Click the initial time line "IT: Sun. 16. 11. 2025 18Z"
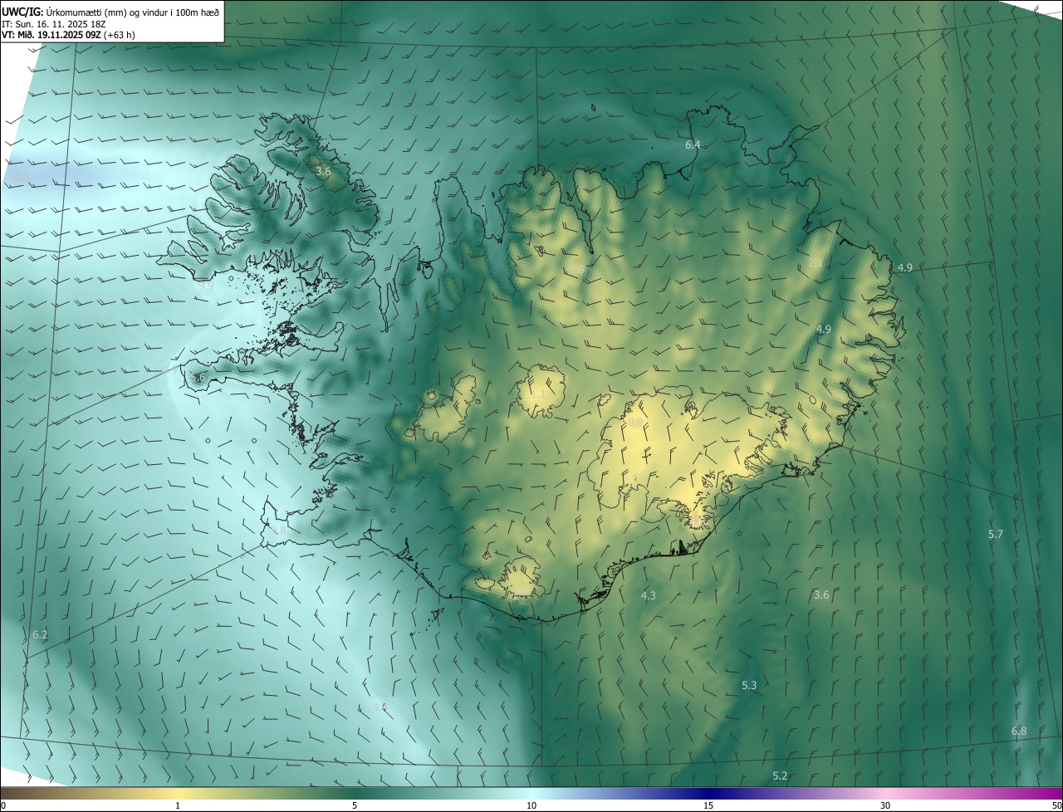 (x=53, y=24)
